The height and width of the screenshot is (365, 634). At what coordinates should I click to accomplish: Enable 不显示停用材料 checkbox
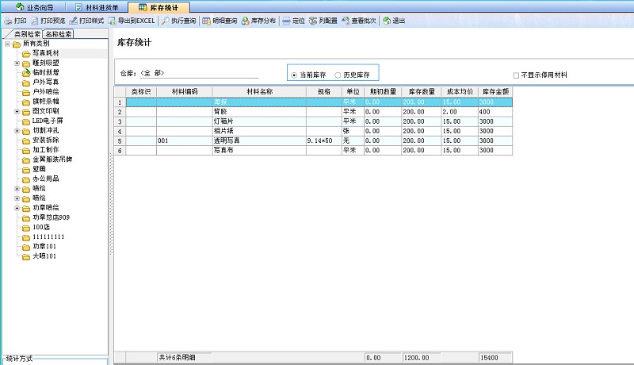516,75
